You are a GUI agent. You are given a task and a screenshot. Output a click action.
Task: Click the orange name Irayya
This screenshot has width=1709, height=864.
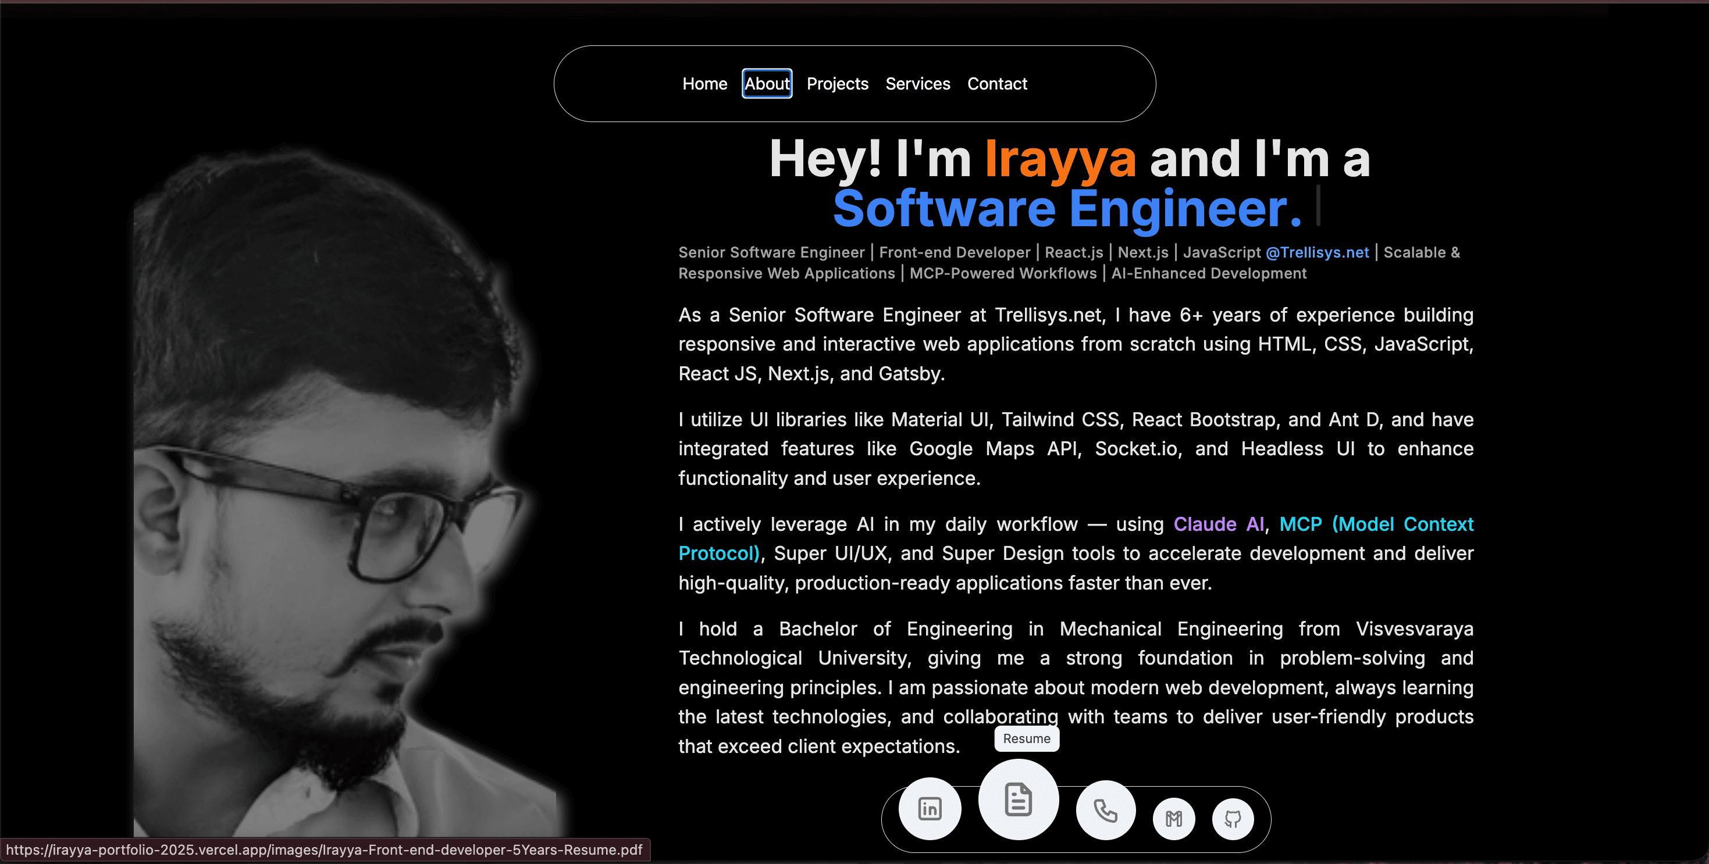pos(1060,159)
